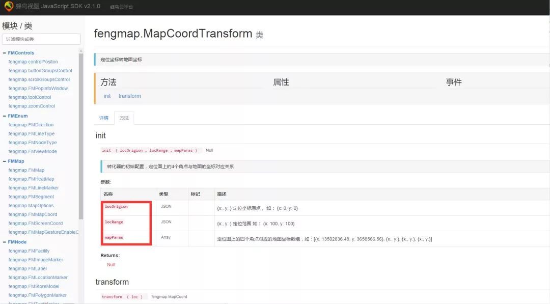Open fengmap.zoomControl class page

(x=32, y=106)
